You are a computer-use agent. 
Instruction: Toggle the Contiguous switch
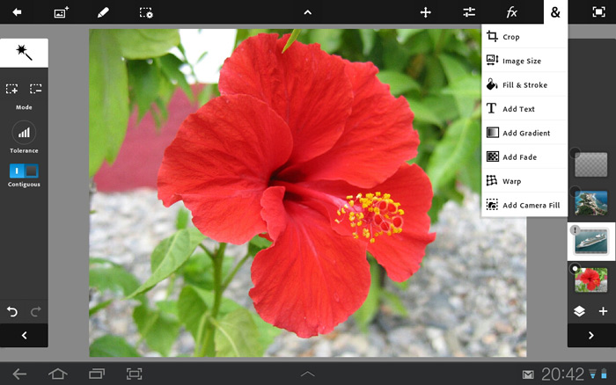coord(24,170)
